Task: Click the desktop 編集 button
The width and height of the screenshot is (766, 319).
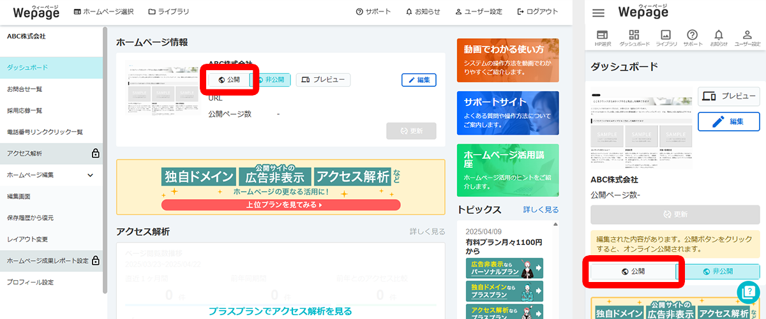Action: pyautogui.click(x=419, y=80)
